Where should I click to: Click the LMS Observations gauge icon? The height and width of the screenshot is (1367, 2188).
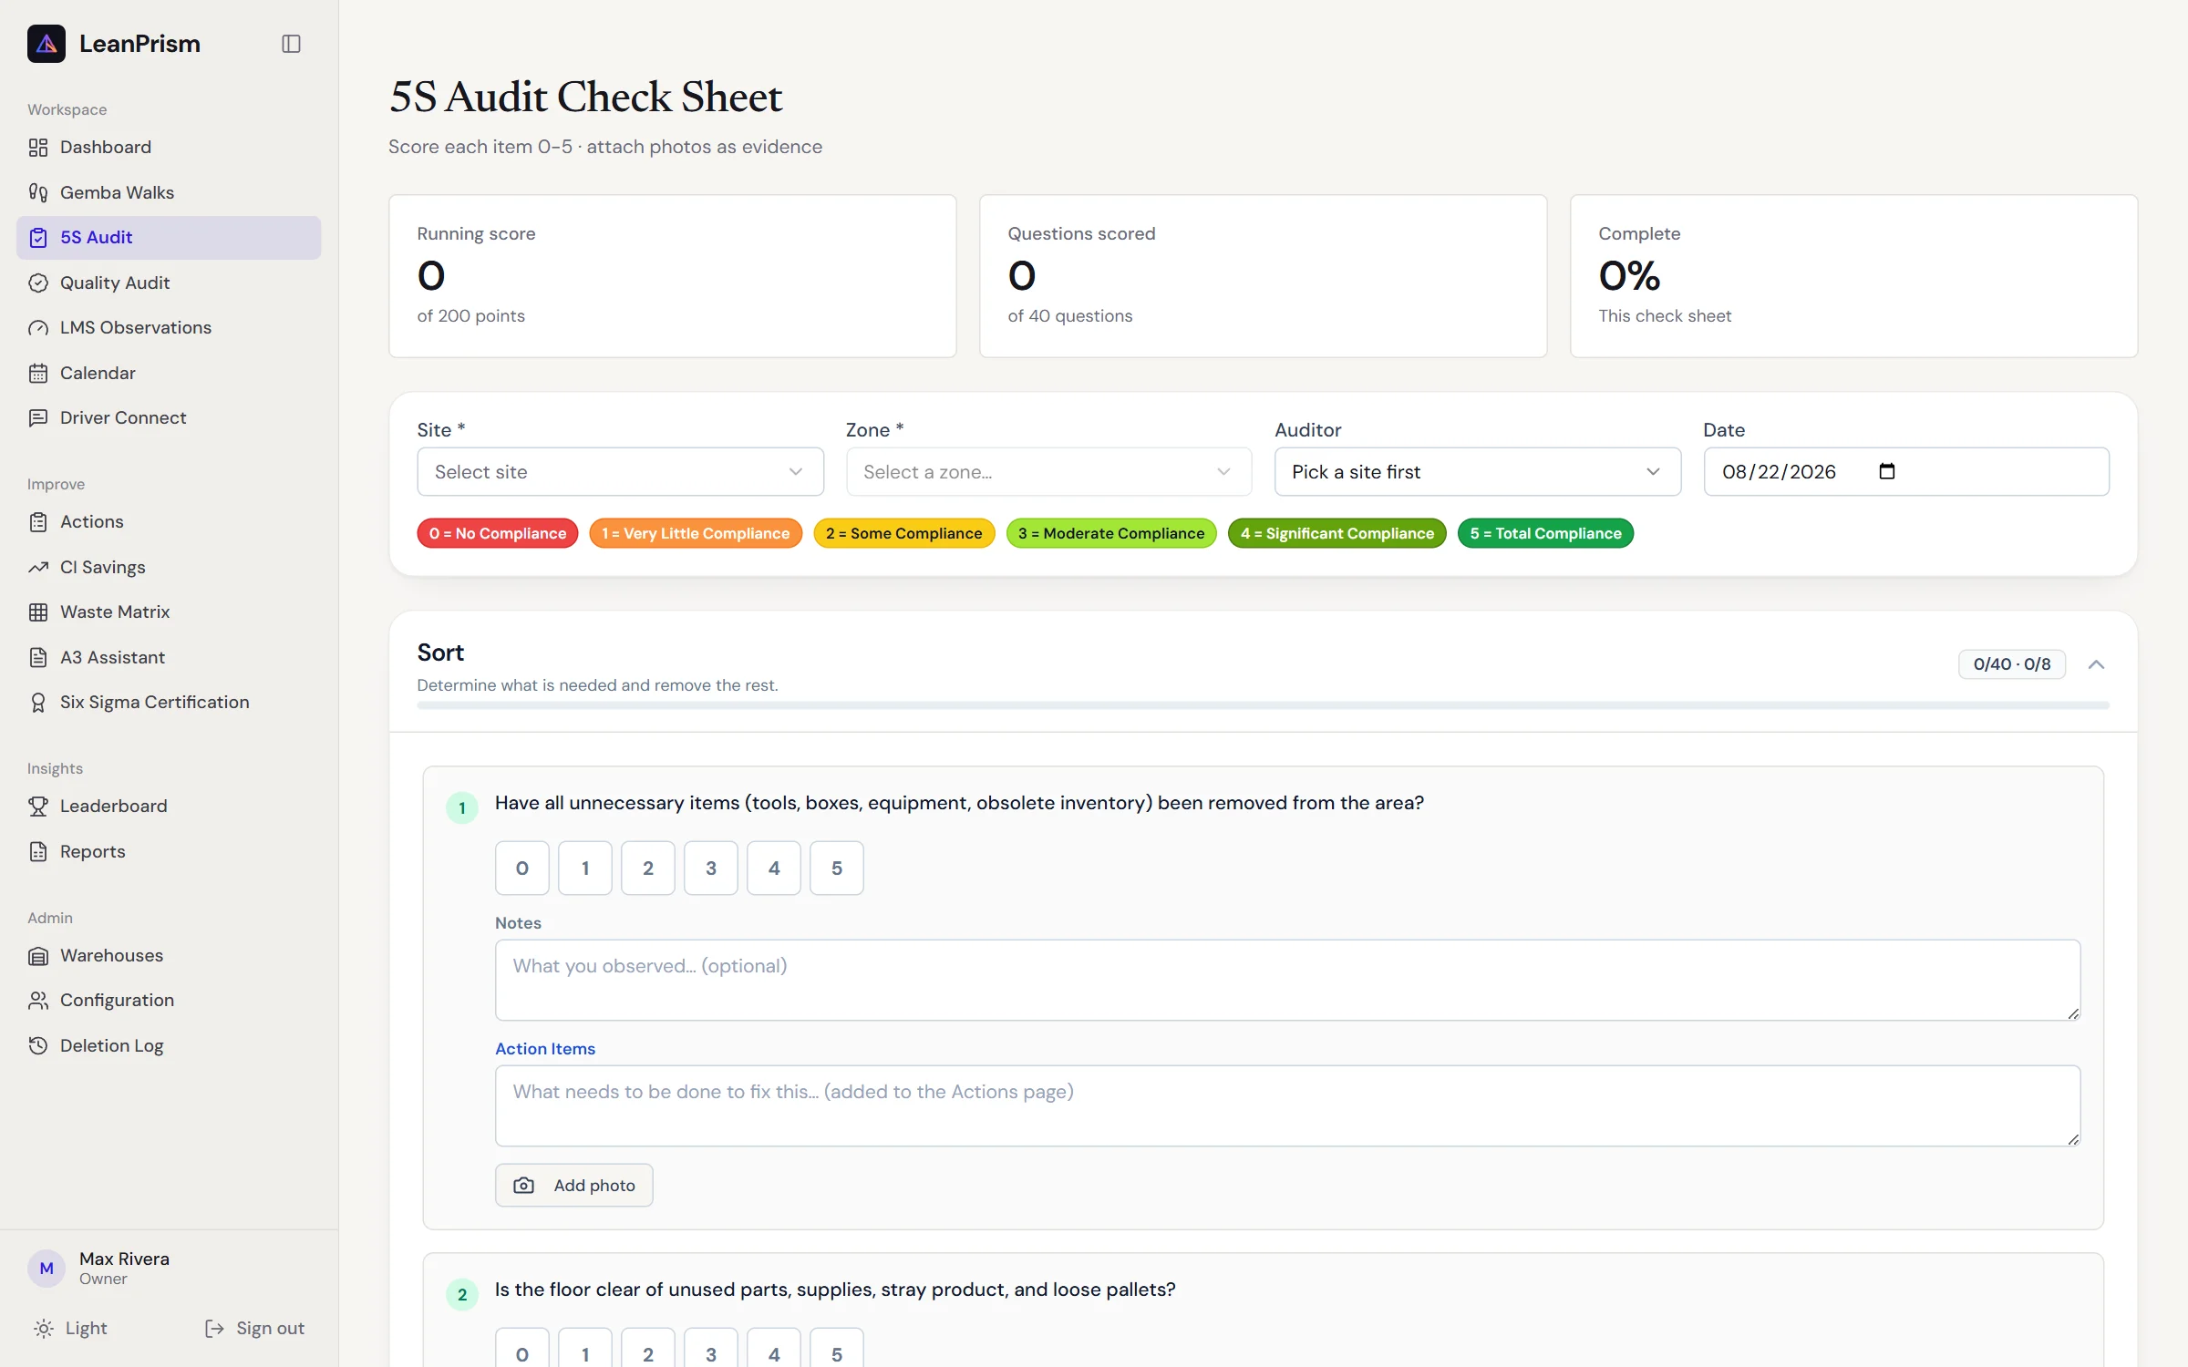38,328
